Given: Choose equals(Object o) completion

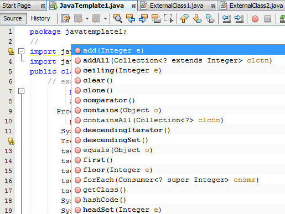Looking at the screenshot, I should point(178,150).
